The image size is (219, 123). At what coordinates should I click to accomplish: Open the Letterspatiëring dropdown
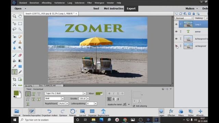[x=95, y=104]
